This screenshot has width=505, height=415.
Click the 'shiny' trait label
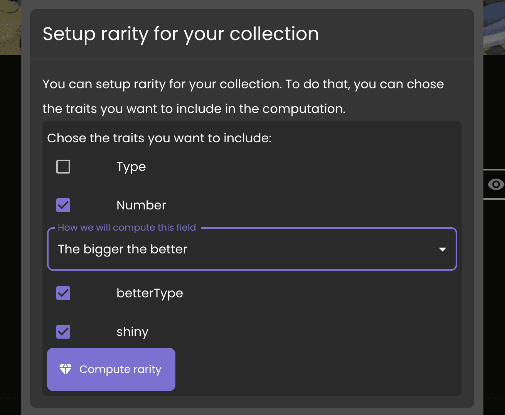(x=132, y=332)
